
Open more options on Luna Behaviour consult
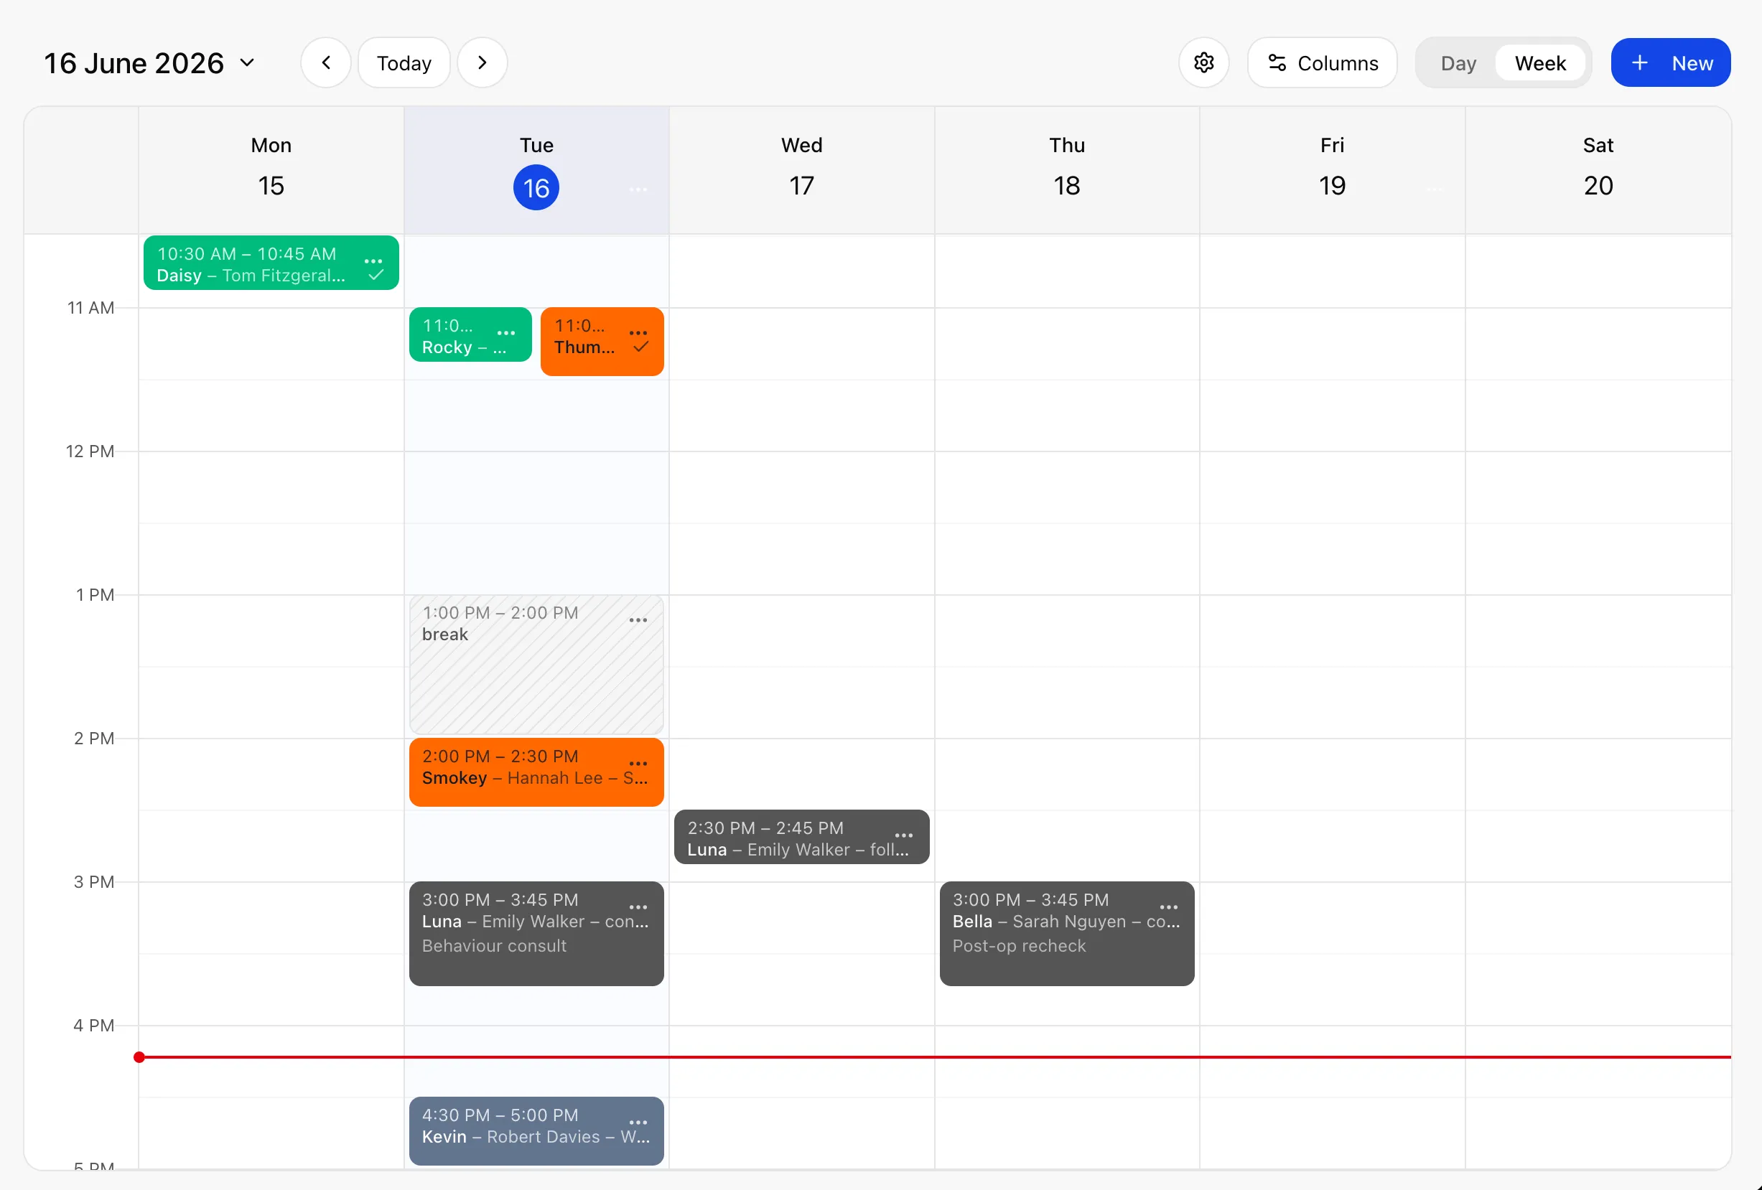[638, 907]
